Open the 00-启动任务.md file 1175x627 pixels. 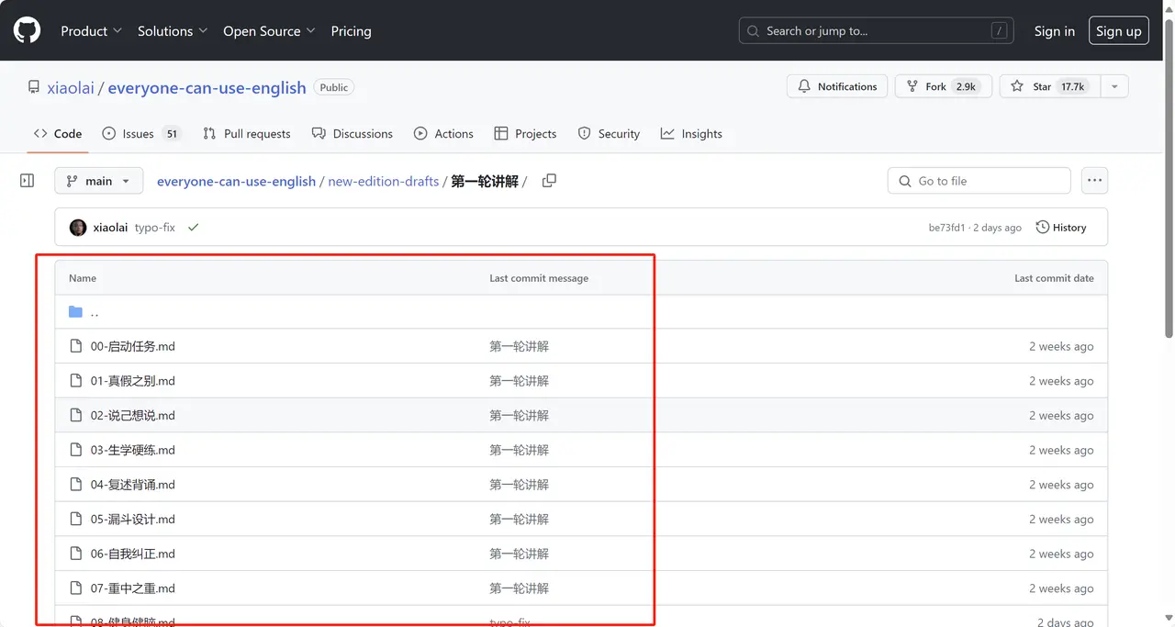(x=132, y=346)
